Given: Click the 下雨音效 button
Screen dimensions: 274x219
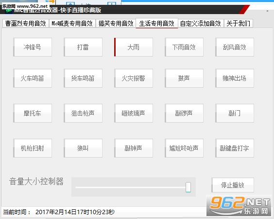Looking at the screenshot, I should click(184, 47).
